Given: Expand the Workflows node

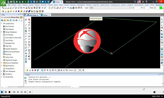Looking at the screenshot, I should point(1,74).
